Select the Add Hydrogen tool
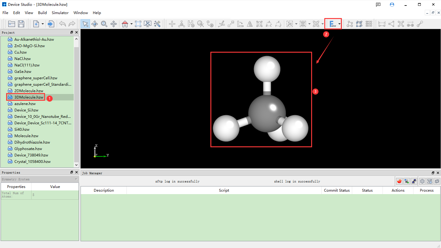Viewport: 441px width, 248px height. (x=191, y=24)
